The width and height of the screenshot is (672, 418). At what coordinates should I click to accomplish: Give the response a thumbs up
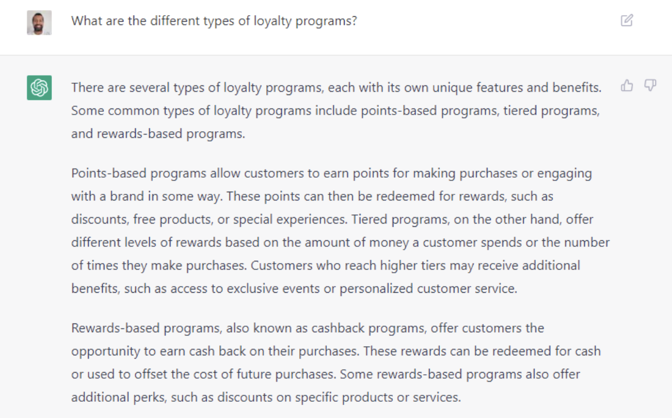click(x=627, y=85)
